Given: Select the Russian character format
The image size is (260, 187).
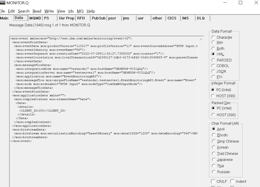Looking at the screenshot, I should click(214, 172).
